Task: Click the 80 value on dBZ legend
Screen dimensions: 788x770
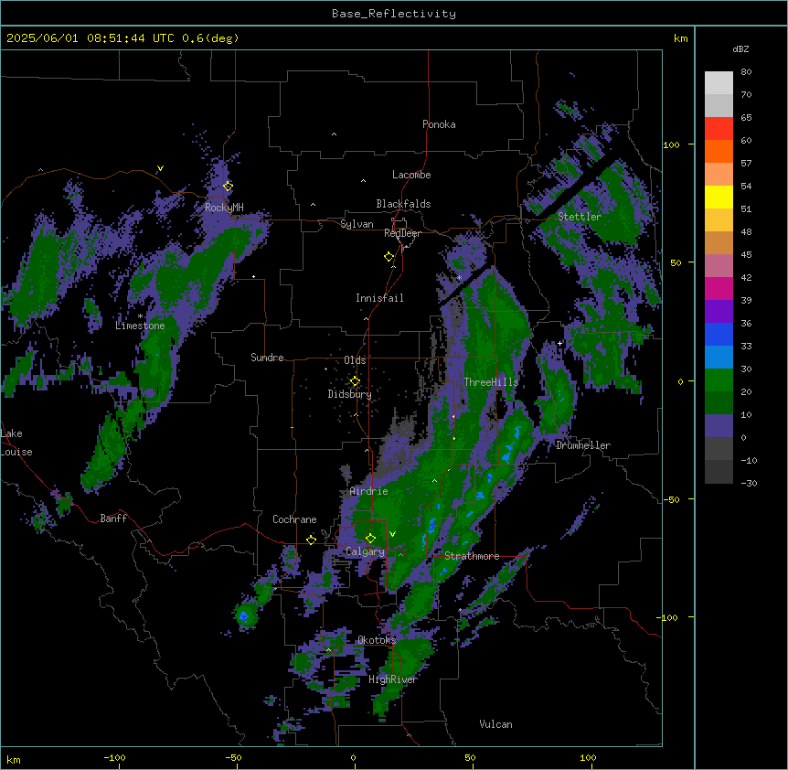Action: point(746,72)
